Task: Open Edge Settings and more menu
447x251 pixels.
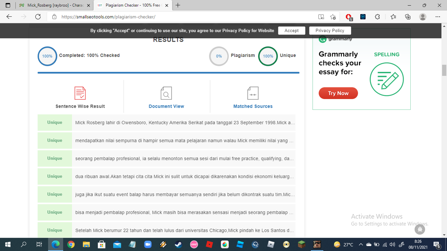Action: click(438, 17)
